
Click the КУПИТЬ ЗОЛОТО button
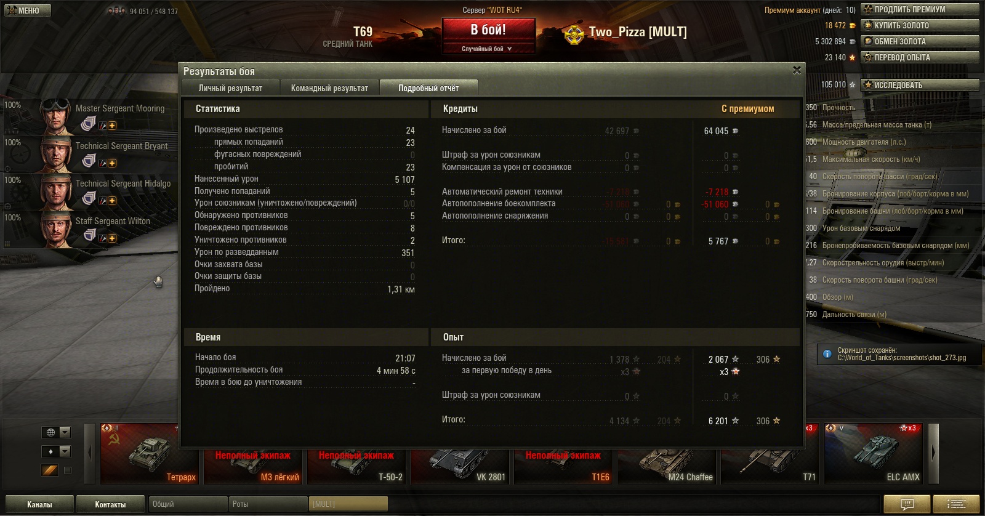pos(920,25)
